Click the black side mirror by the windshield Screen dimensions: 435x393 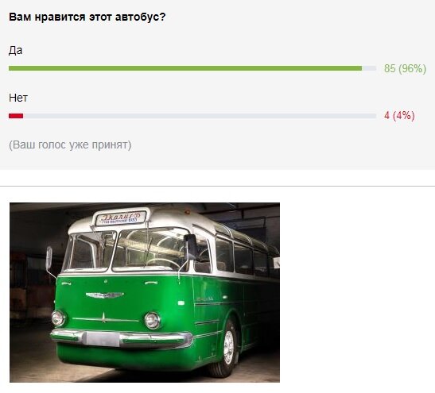192,247
